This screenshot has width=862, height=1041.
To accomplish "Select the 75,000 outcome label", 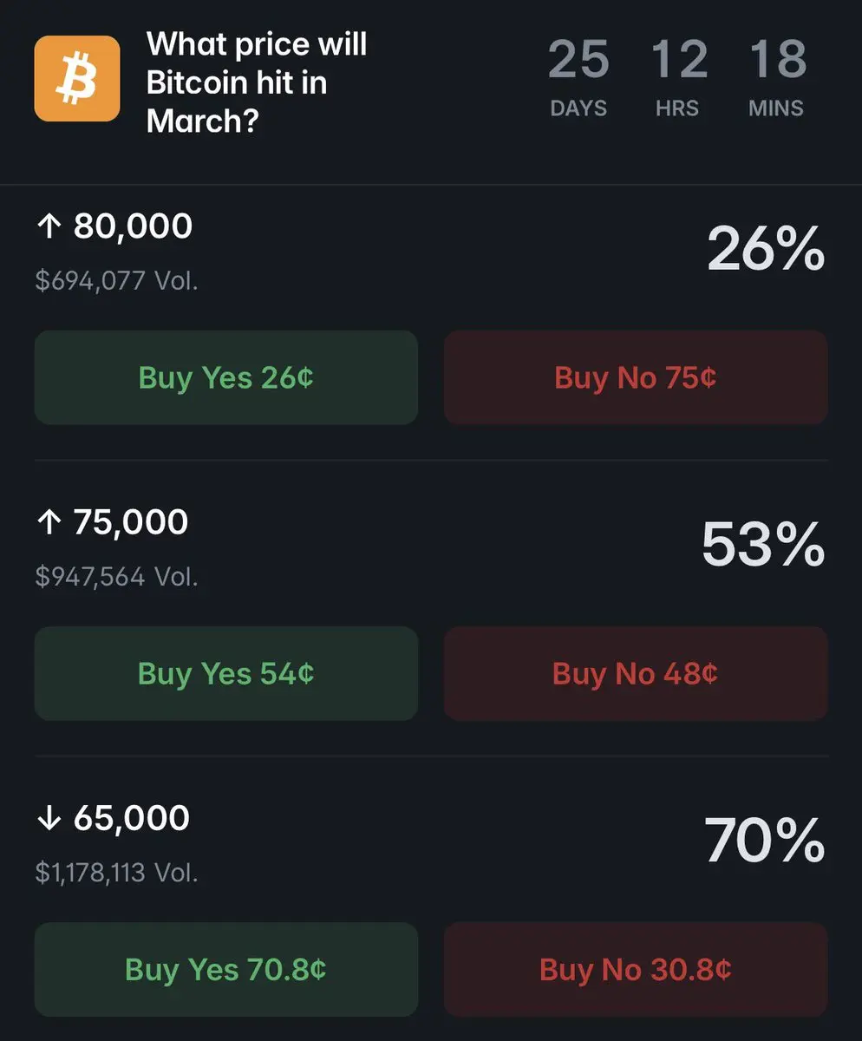I will click(x=131, y=522).
